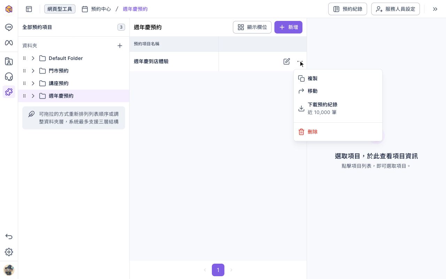Expand the 講座預約 folder chevron

click(33, 83)
